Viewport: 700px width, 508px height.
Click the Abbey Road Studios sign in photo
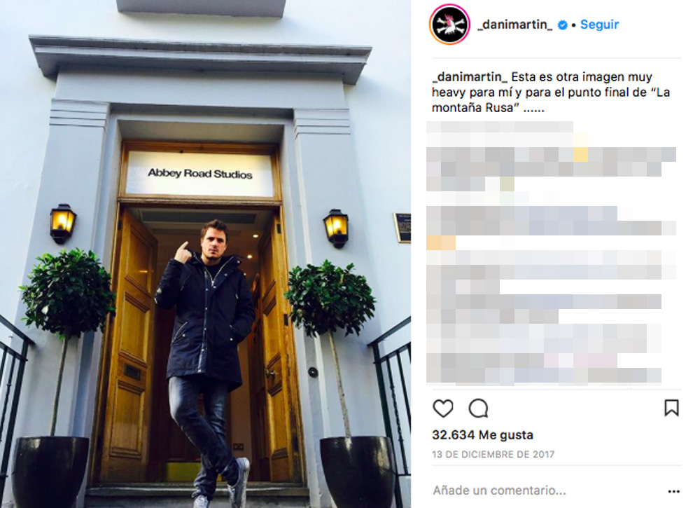[x=200, y=173]
